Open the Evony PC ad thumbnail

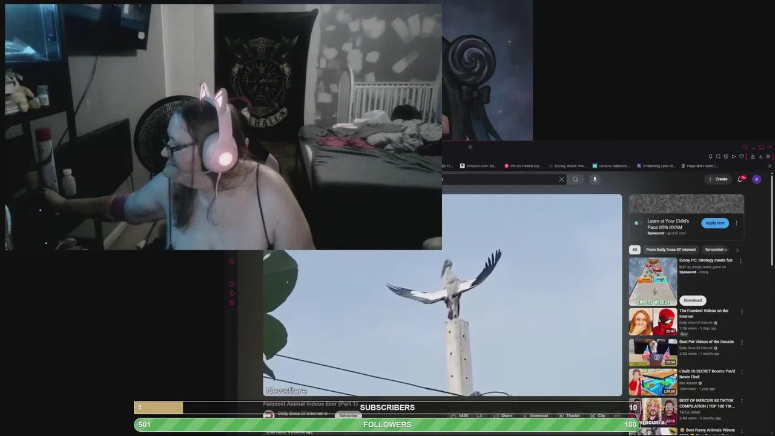(653, 282)
